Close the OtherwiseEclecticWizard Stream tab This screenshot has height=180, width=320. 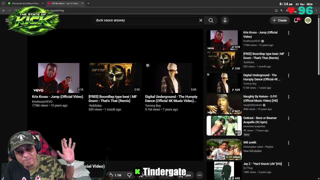(42, 3)
